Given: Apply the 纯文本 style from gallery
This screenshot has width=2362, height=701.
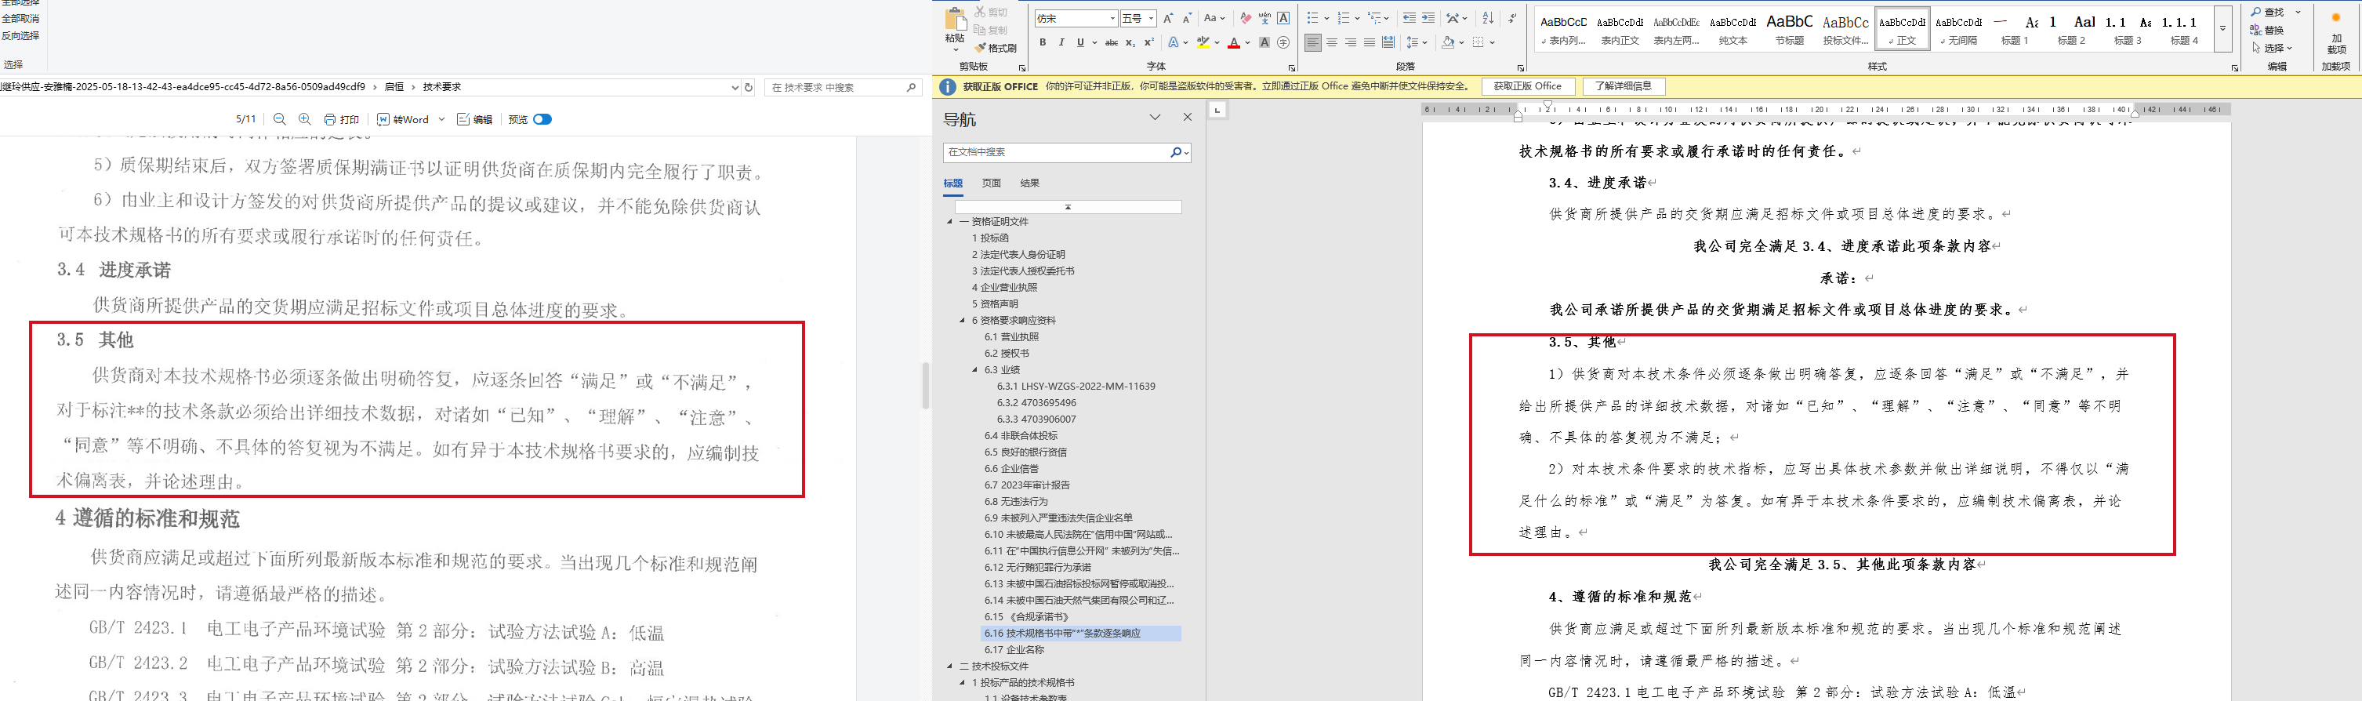Looking at the screenshot, I should (1733, 28).
